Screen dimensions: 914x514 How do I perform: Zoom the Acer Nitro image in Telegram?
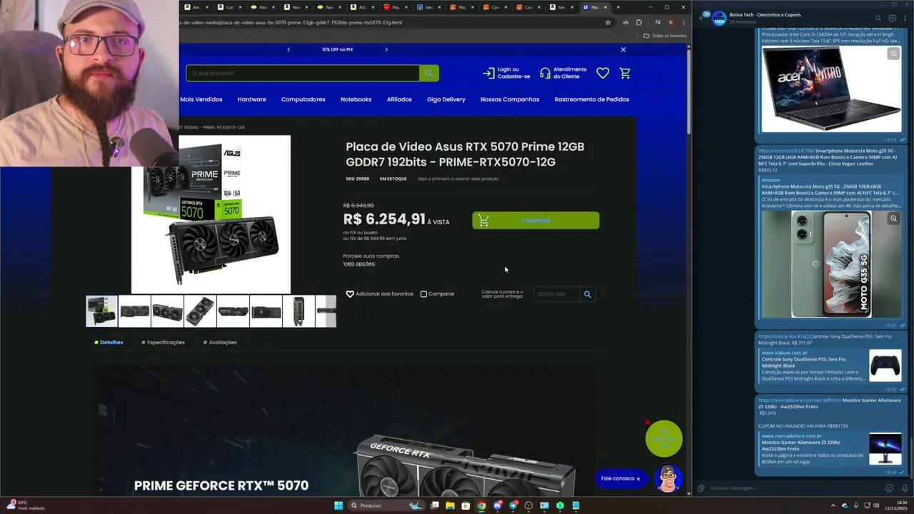(893, 54)
